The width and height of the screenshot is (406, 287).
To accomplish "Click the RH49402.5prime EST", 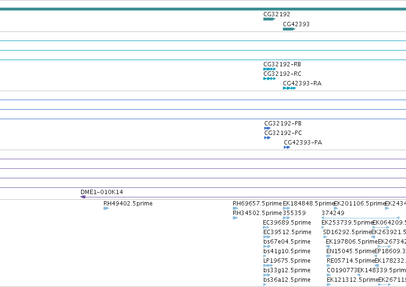I will pos(128,204).
